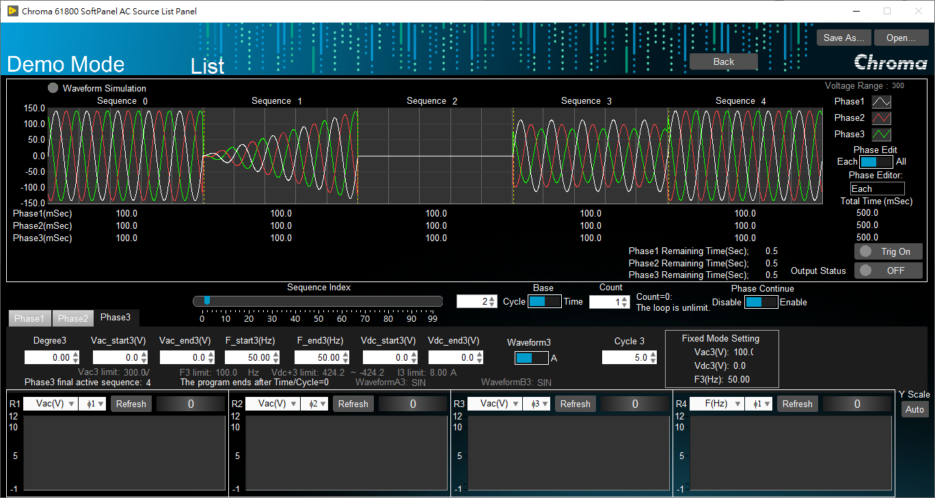Click the Phase3 green waveform legend icon

882,135
